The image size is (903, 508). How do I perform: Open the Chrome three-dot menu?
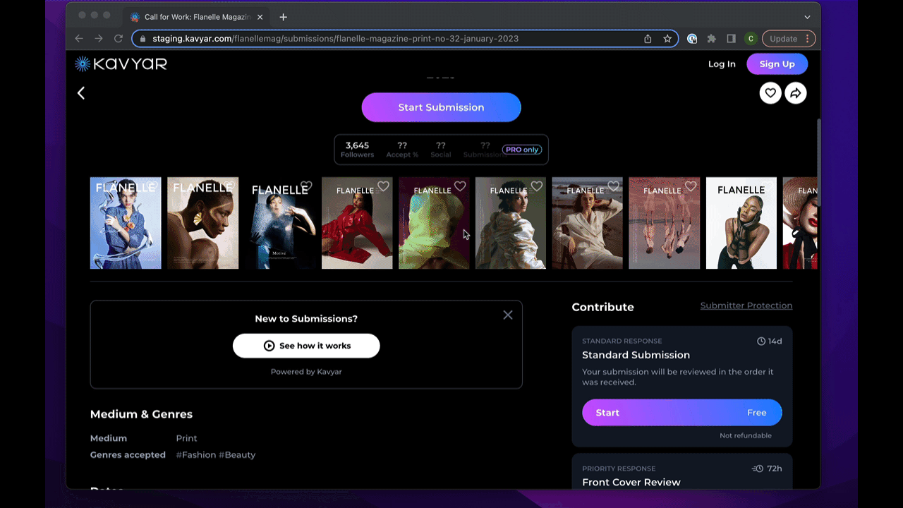pos(808,39)
